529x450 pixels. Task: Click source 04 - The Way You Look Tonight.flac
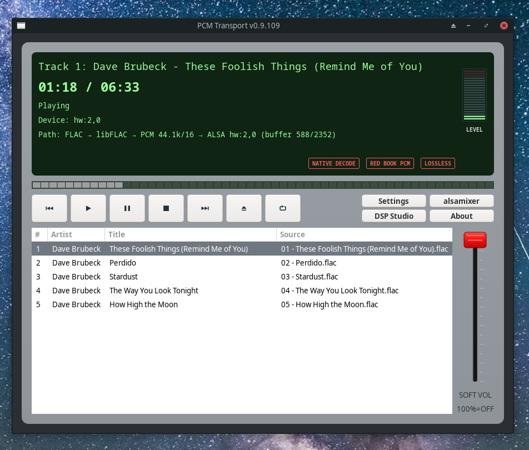click(340, 291)
